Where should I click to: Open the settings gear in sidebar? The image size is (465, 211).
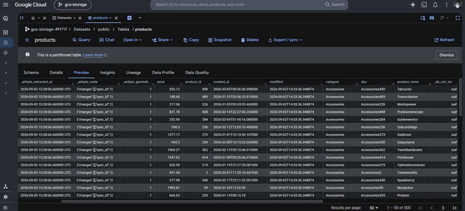[5, 197]
